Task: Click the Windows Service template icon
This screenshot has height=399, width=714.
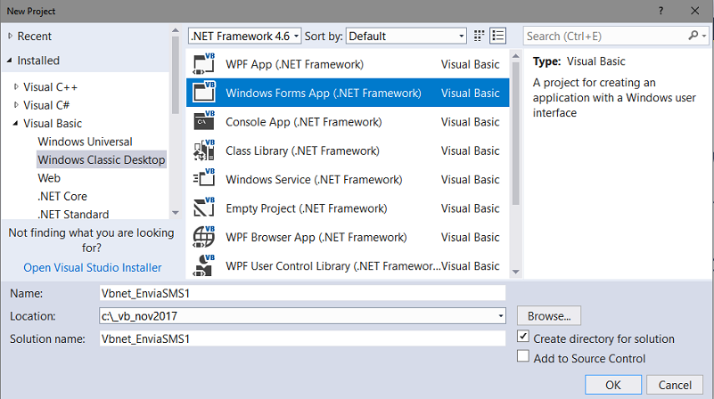Action: click(204, 179)
